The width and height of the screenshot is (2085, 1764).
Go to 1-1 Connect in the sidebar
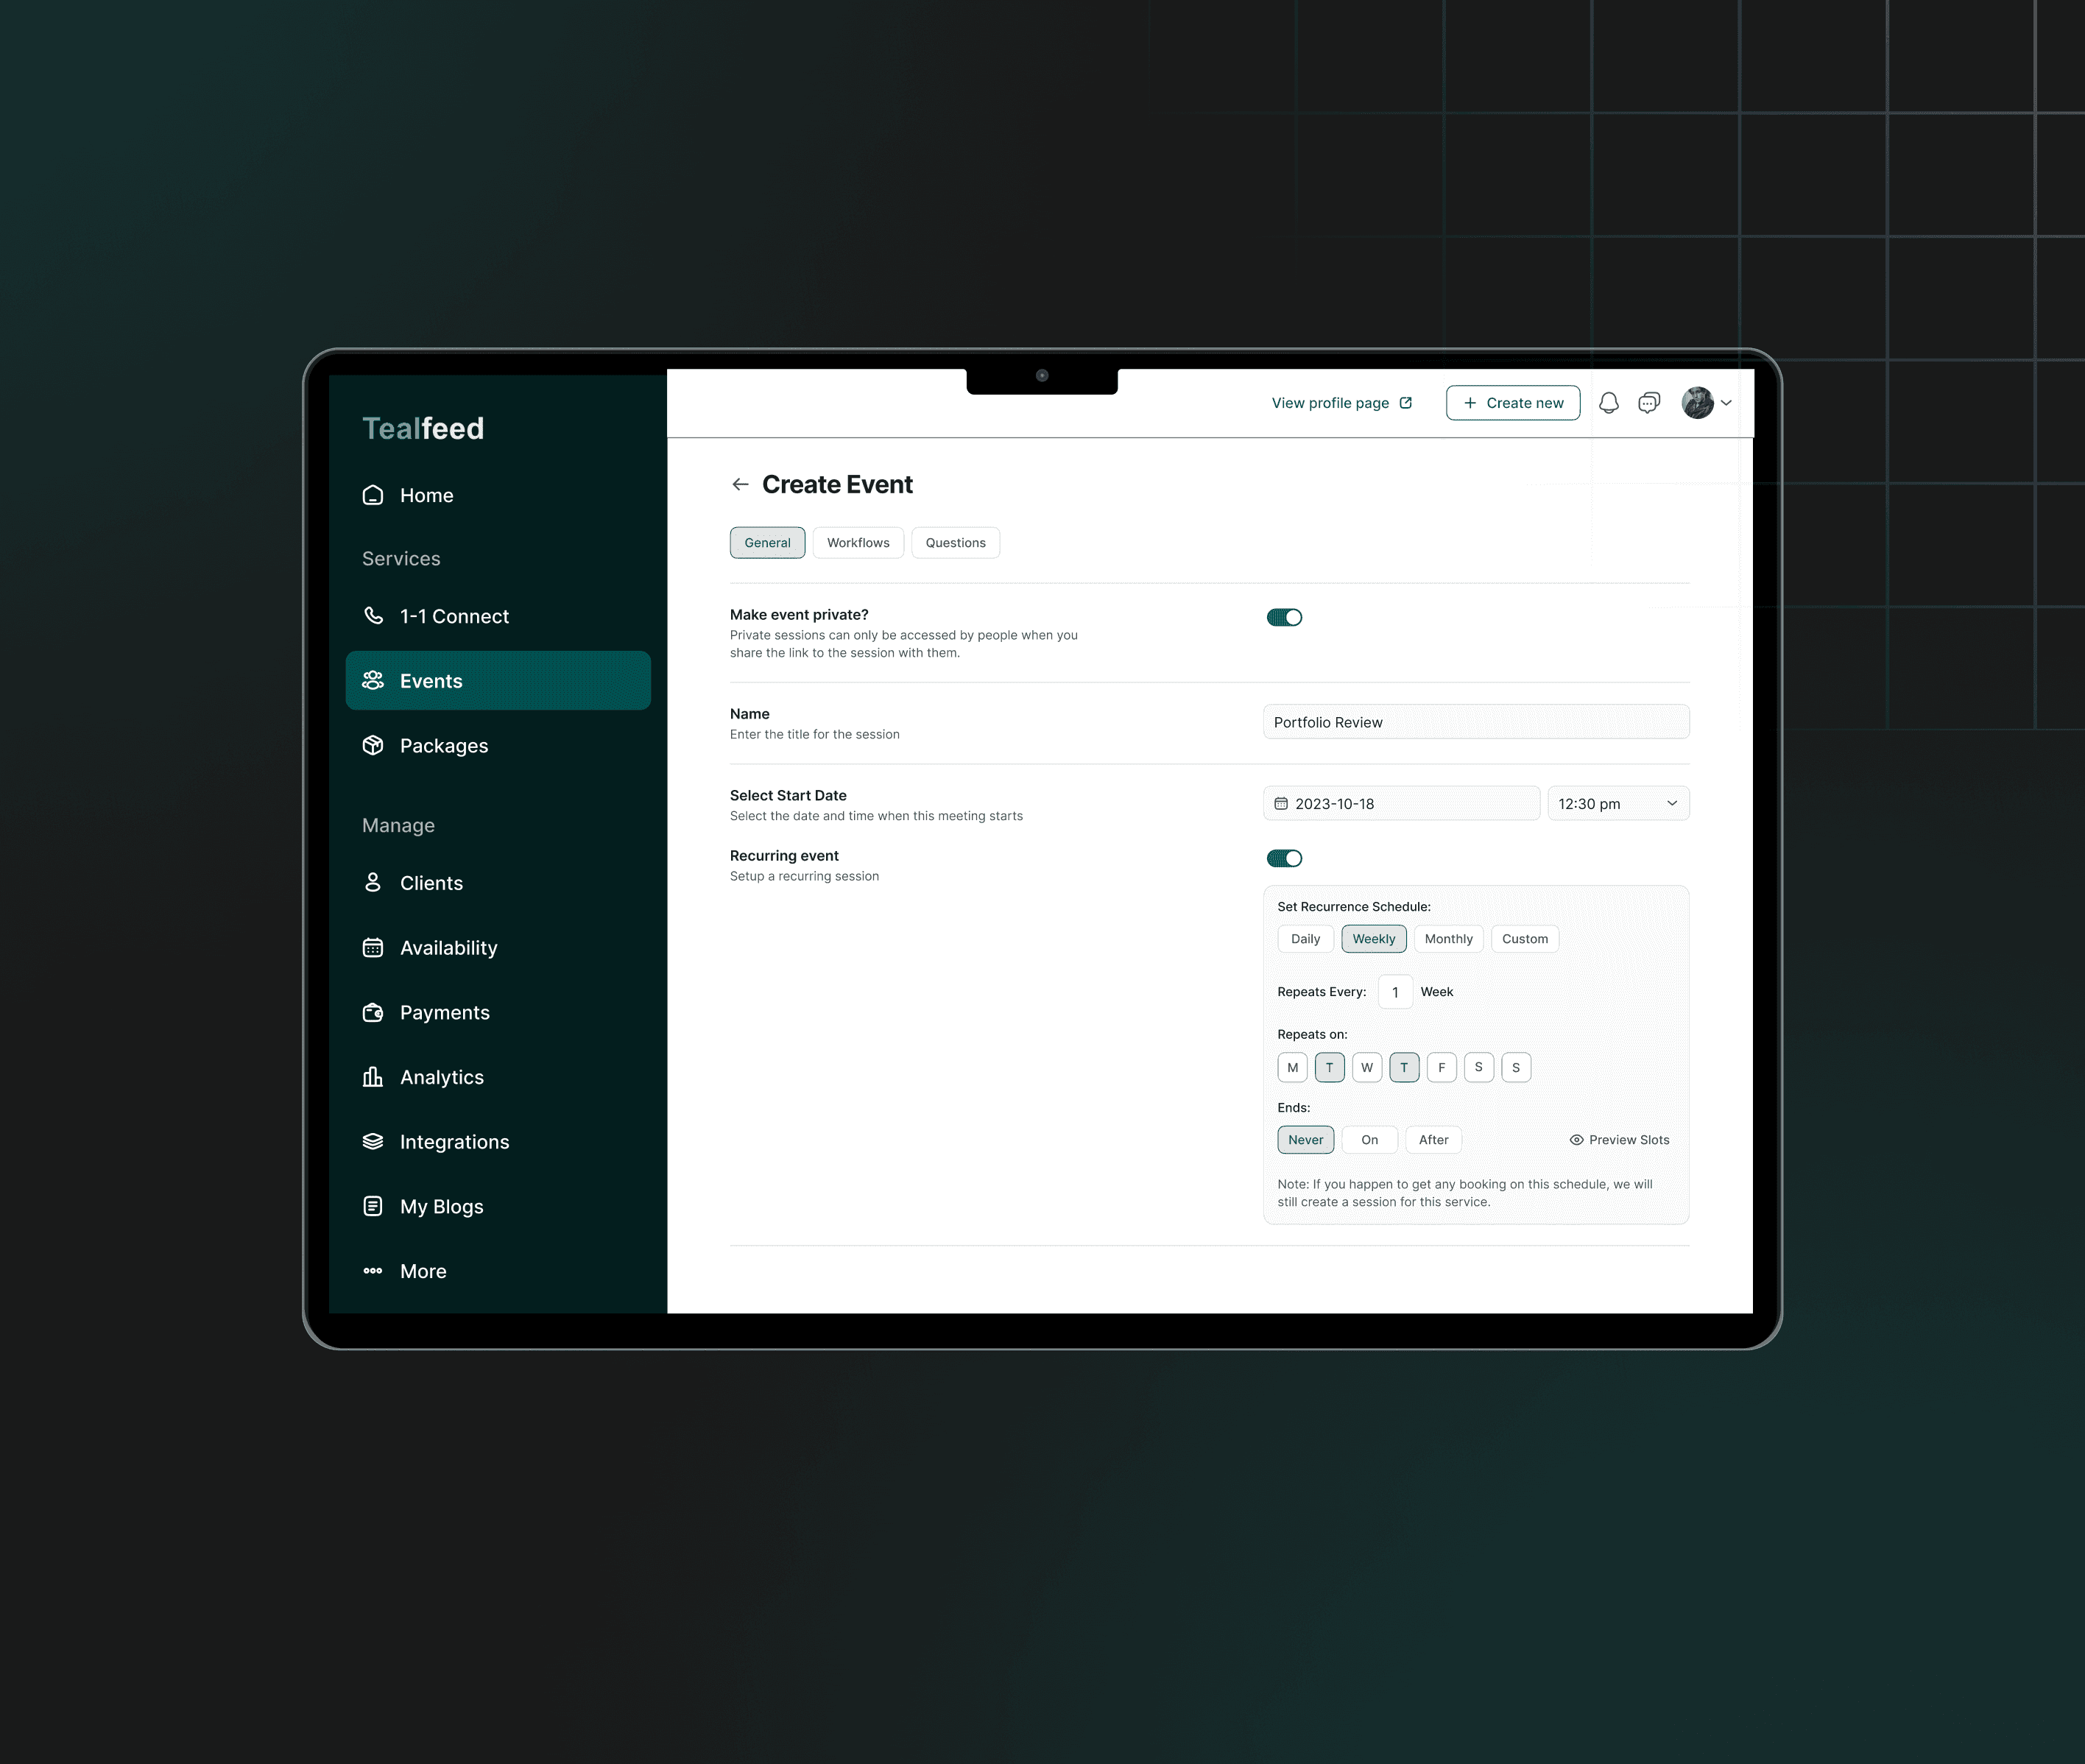[453, 617]
